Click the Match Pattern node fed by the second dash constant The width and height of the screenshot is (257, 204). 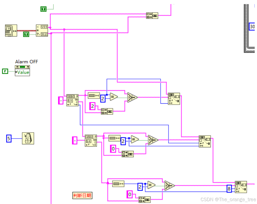[x=91, y=140]
